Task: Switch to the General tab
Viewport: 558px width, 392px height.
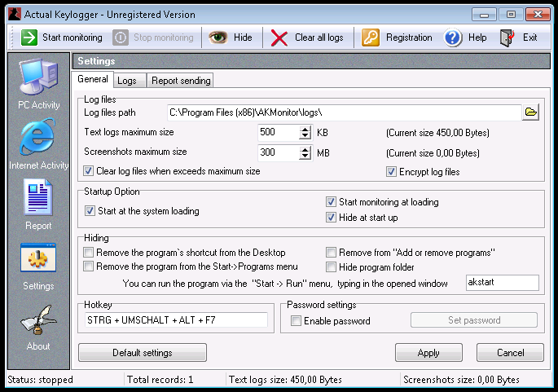Action: pos(93,79)
